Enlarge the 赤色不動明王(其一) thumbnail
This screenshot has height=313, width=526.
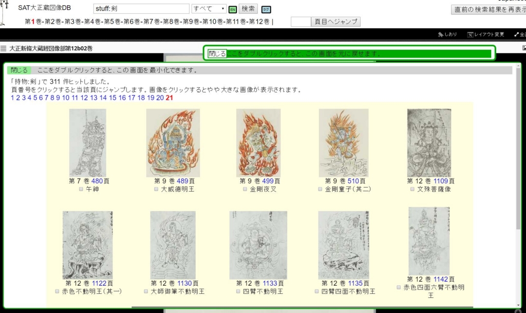click(87, 245)
